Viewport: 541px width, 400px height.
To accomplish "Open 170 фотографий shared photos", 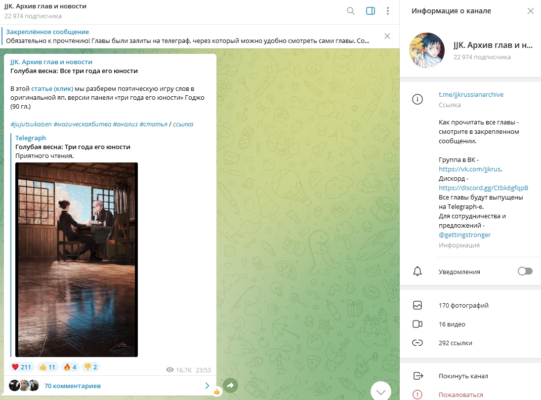I will point(463,306).
